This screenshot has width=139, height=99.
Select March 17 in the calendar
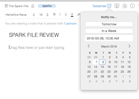tap(116, 67)
